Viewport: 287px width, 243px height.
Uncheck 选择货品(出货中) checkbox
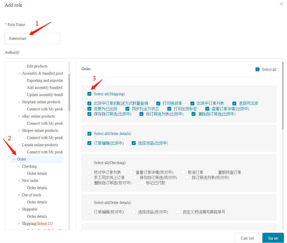[134, 143]
